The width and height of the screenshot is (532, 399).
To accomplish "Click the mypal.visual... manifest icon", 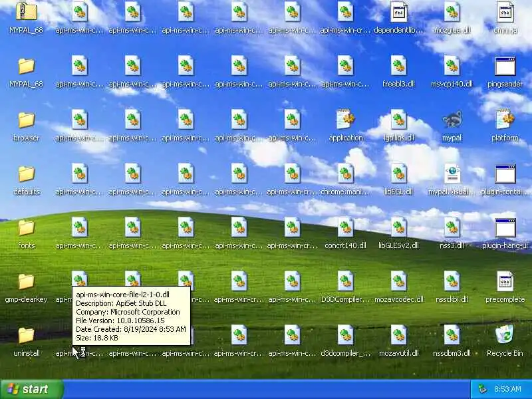I will (452, 174).
